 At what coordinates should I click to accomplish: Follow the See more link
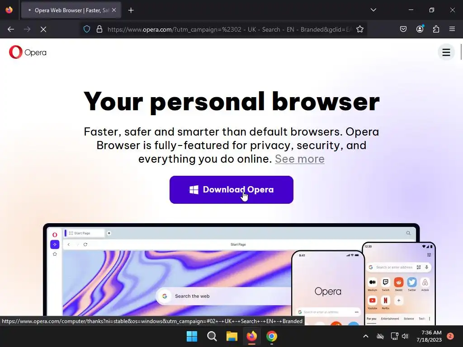[299, 159]
